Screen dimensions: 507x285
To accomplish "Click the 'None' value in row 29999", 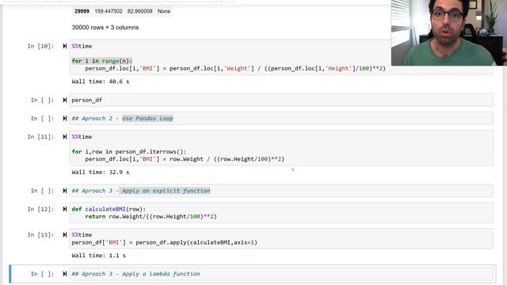I will [x=164, y=11].
